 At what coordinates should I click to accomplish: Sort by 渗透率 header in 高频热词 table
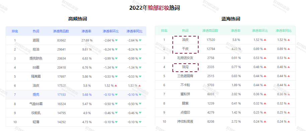tap(87, 31)
